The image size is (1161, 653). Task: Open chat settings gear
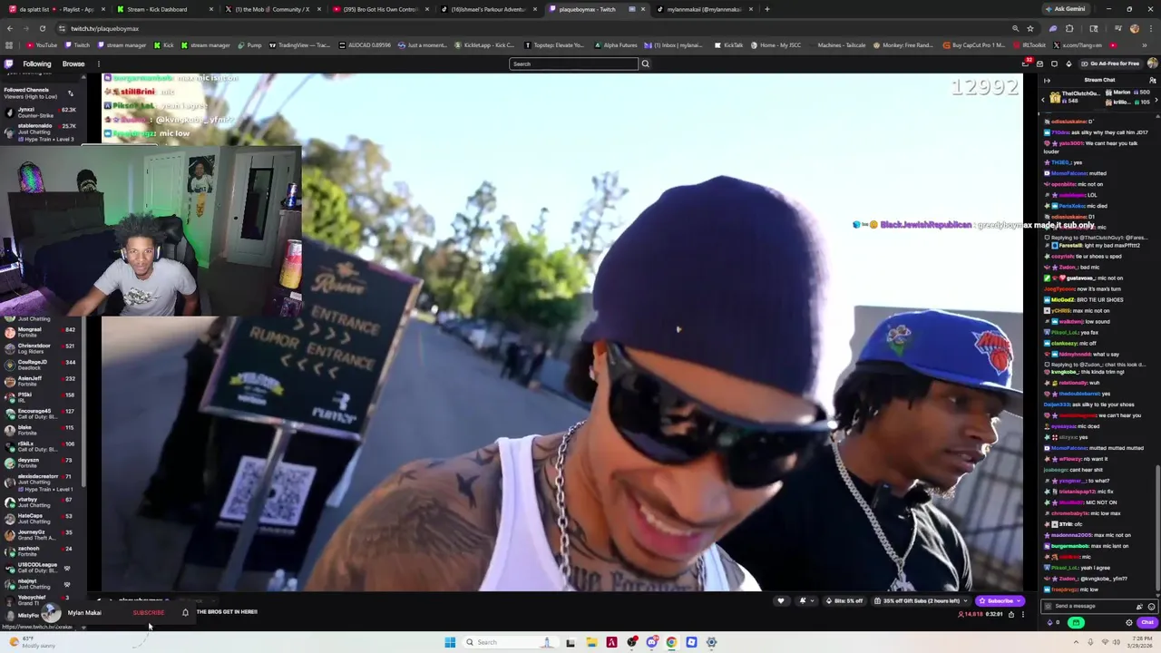(1129, 622)
